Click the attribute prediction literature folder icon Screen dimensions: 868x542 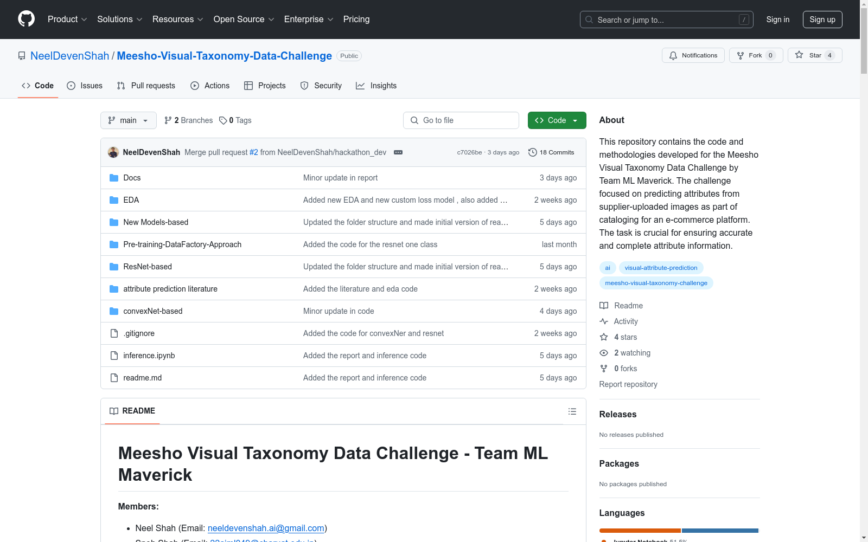click(x=114, y=289)
